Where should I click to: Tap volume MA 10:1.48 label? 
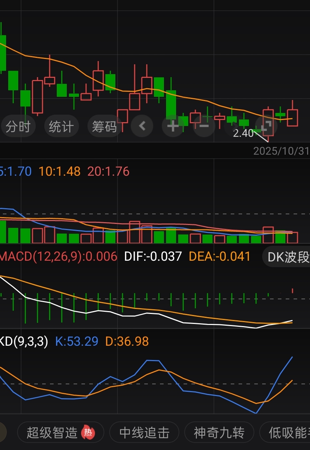pos(60,171)
